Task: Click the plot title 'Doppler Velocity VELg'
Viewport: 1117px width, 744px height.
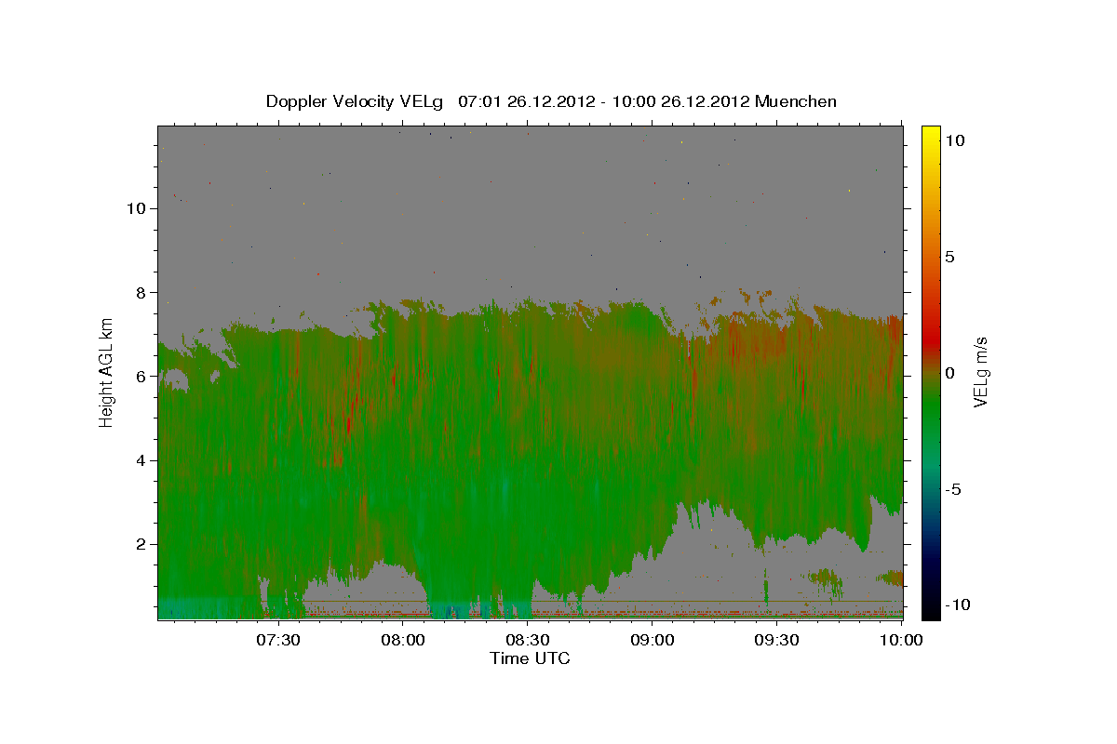Action: coord(356,101)
